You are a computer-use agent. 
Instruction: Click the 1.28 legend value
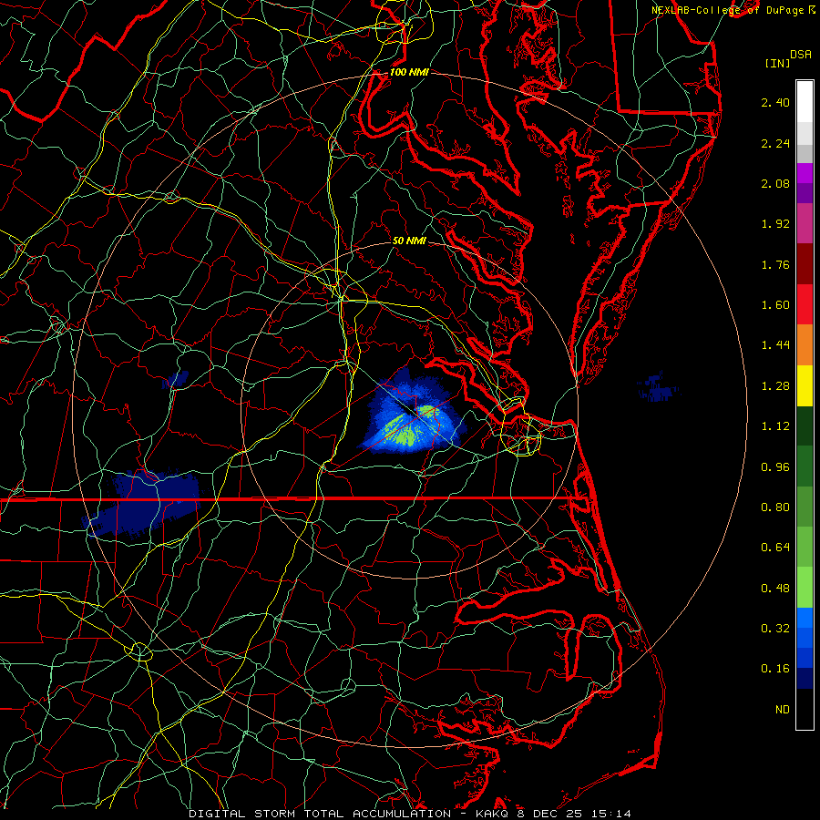(775, 386)
